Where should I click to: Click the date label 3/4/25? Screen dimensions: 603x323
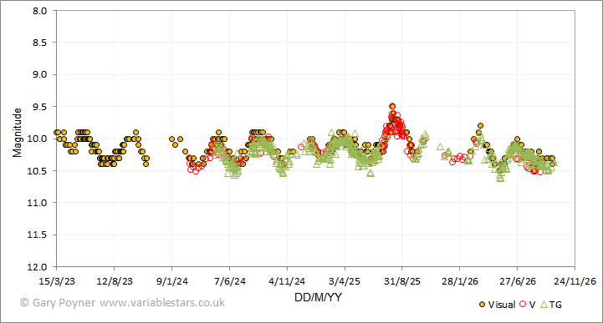click(345, 281)
